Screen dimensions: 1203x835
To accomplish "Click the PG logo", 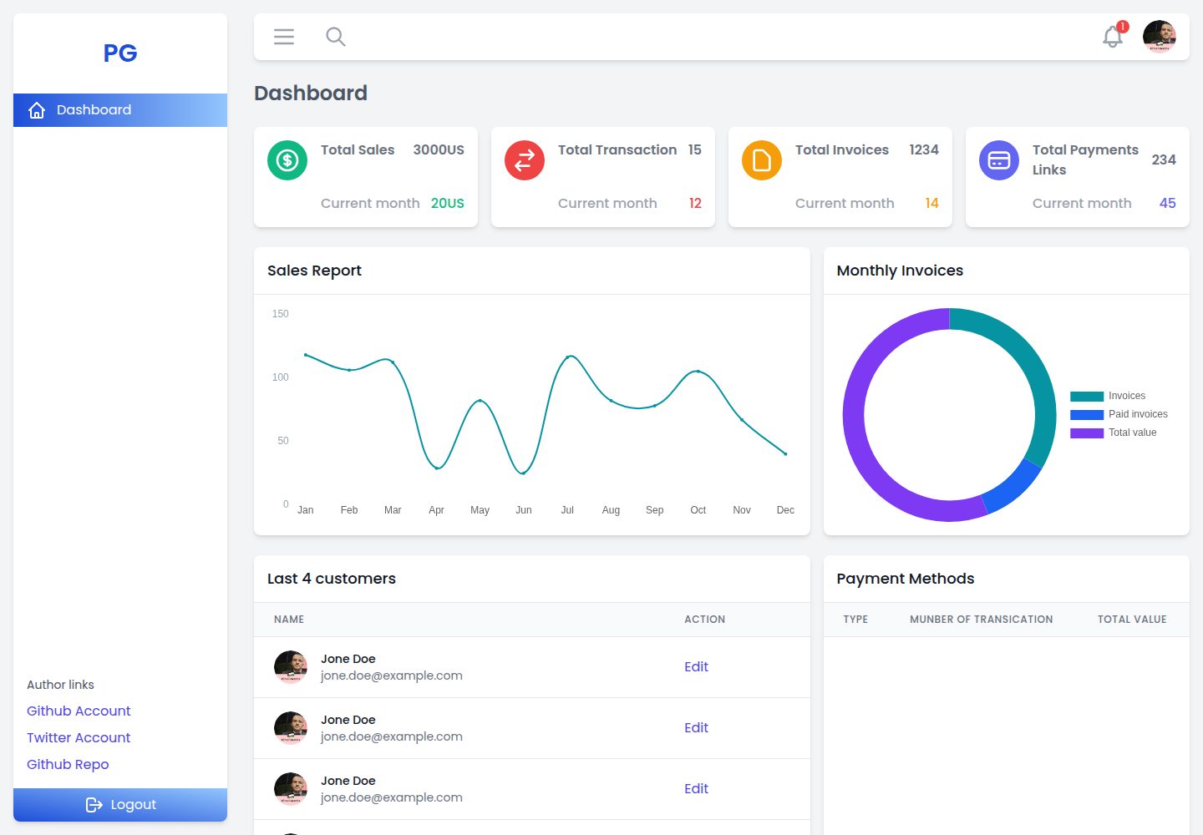I will click(x=120, y=53).
